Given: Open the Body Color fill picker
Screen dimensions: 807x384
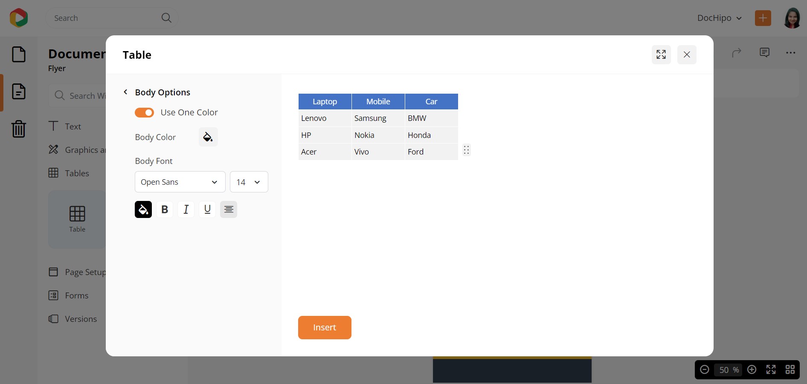Looking at the screenshot, I should pyautogui.click(x=208, y=137).
